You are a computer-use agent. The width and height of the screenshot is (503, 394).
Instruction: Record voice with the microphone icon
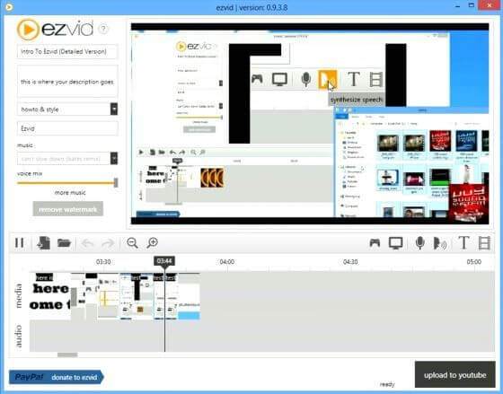419,243
